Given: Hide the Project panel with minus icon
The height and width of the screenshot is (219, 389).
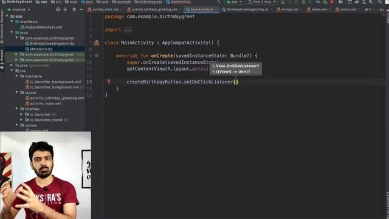Looking at the screenshot, I should tap(81, 10).
